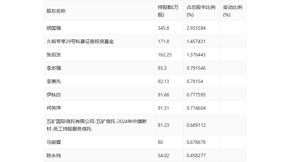Select shareholder name 伊秋白
This screenshot has width=290, height=162.
coord(54,95)
